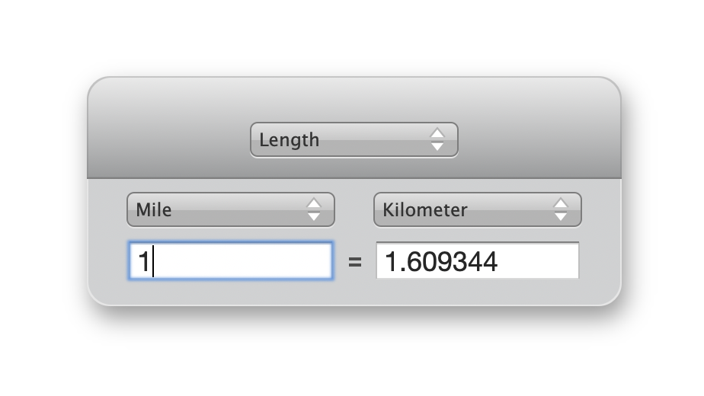Viewport: 704px width, 396px height.
Task: Click the "Mile" unit label text
Action: click(x=153, y=209)
